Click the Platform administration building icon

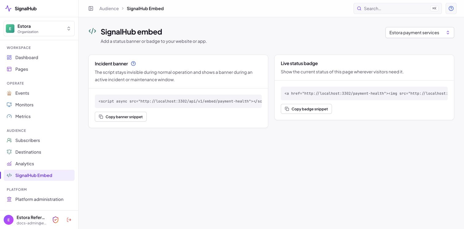(9, 199)
